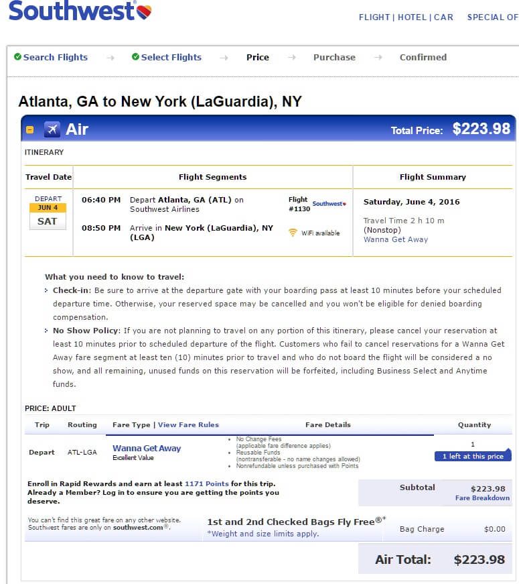
Task: Click the Weight and size limits apply link
Action: (263, 534)
